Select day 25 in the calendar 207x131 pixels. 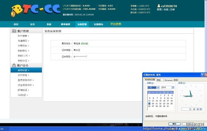171,104
